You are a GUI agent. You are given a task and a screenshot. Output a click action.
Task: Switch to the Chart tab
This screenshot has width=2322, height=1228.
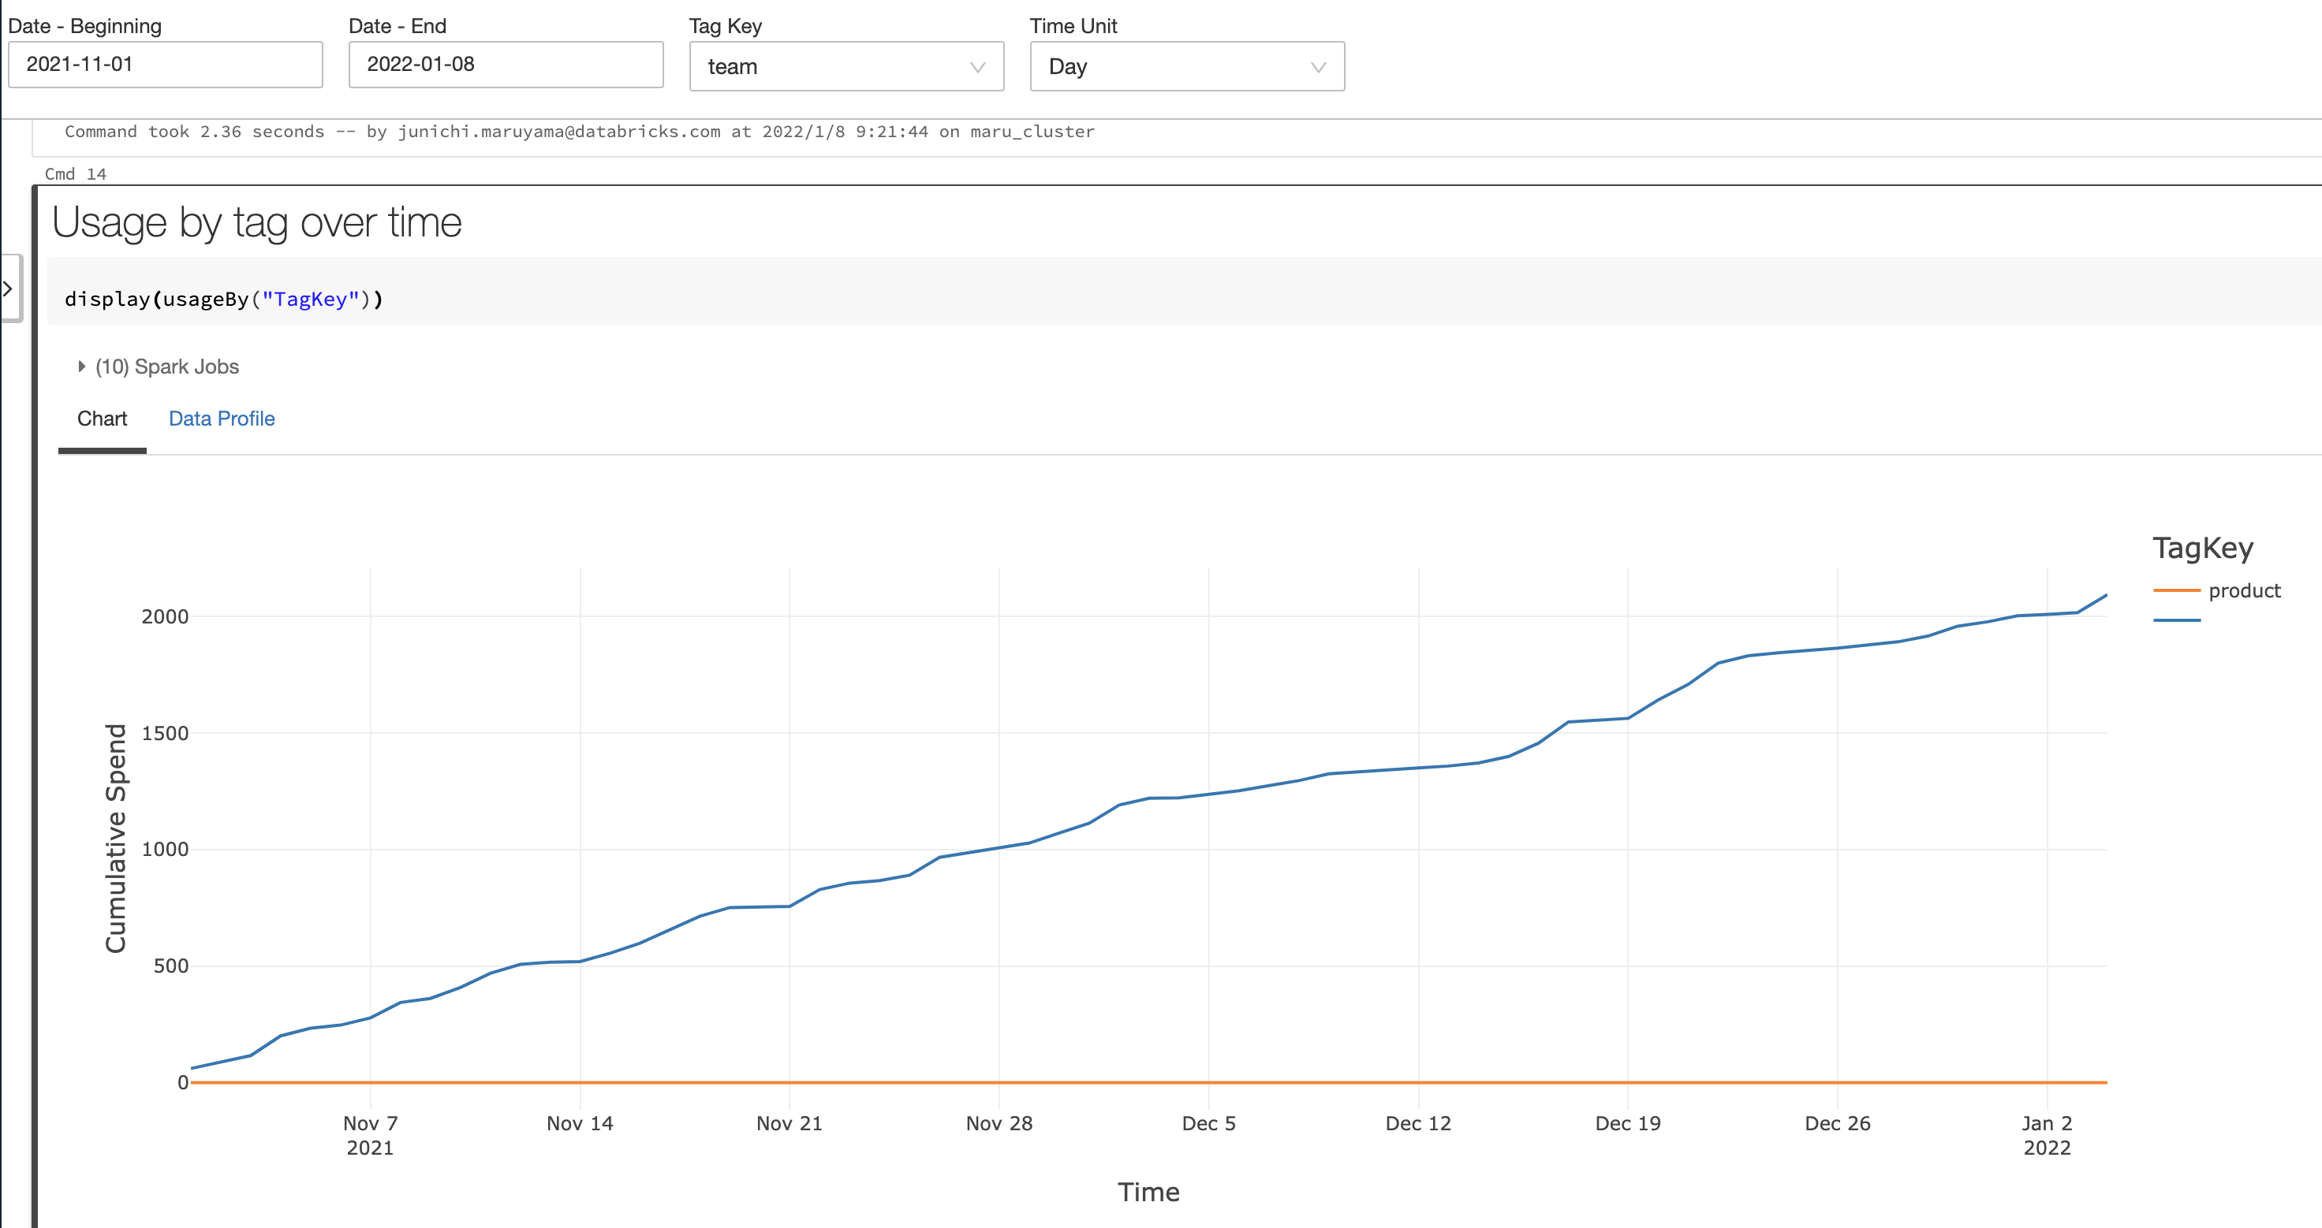(x=102, y=419)
